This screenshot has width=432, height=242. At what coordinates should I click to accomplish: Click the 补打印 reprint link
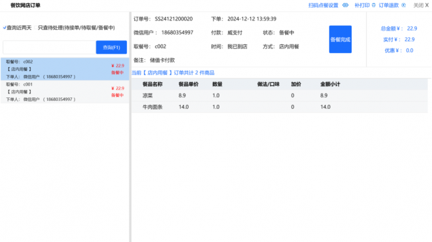point(362,5)
